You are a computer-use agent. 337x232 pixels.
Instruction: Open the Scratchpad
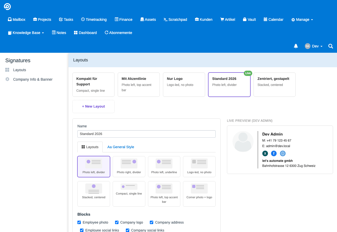(x=175, y=20)
